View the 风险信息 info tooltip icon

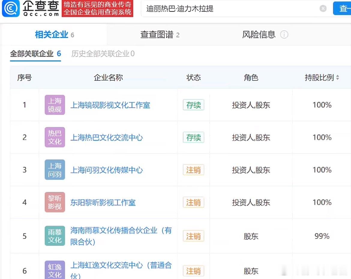(284, 35)
